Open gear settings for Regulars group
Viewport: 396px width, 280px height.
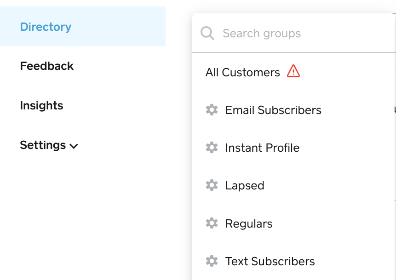point(212,223)
